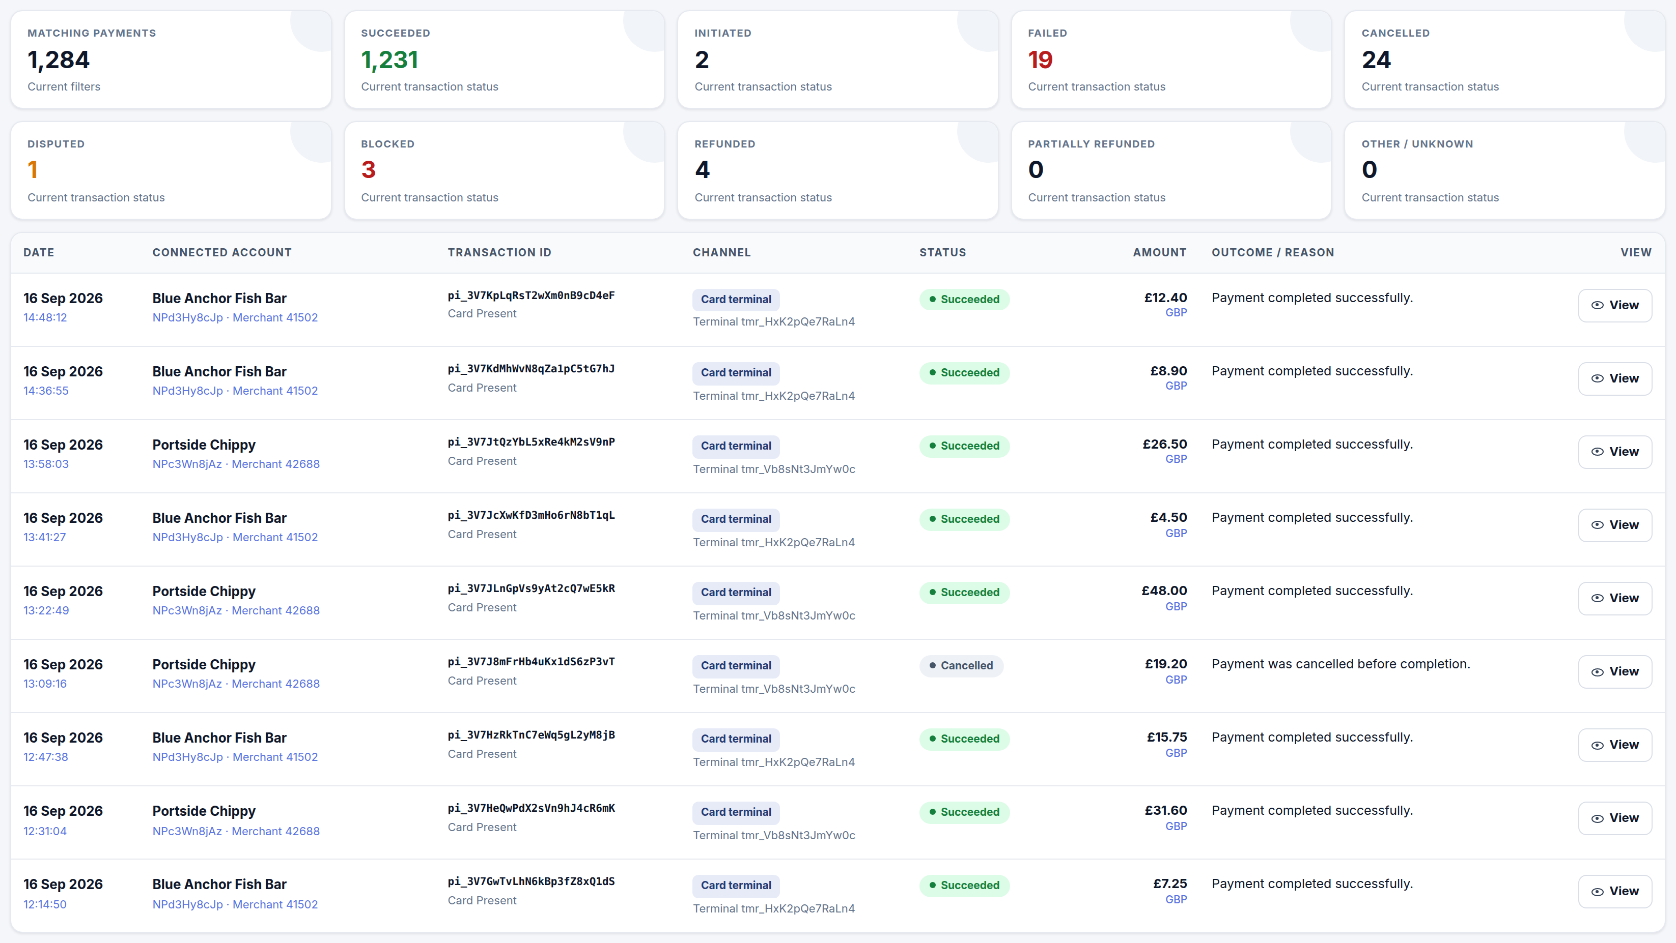This screenshot has width=1676, height=943.
Task: Click merchant link in the 13:41:27 row
Action: click(x=235, y=538)
